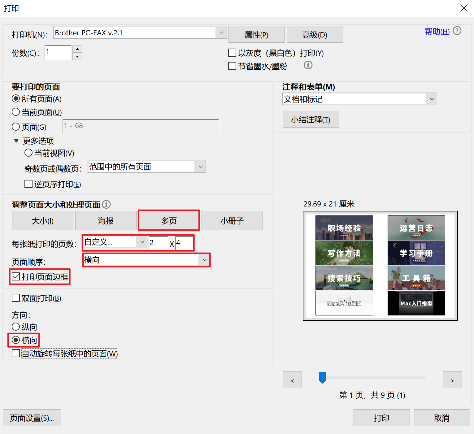Click the preview page slider handle

(x=323, y=377)
